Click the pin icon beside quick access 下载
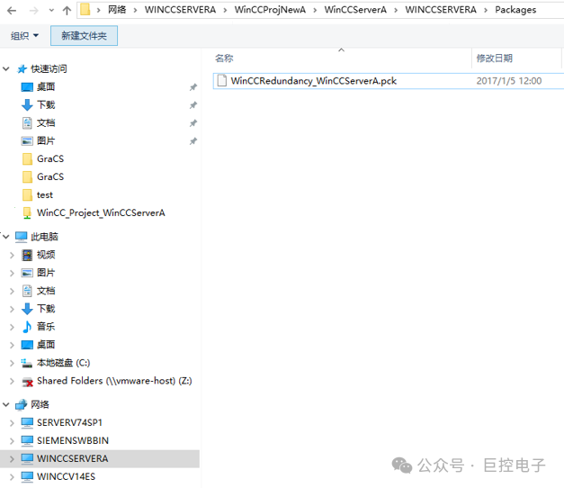 [193, 105]
